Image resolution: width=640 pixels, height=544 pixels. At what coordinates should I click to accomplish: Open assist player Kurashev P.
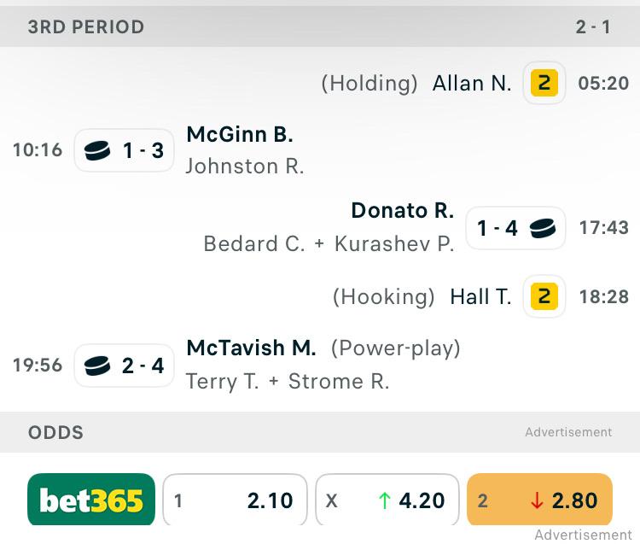(x=394, y=244)
